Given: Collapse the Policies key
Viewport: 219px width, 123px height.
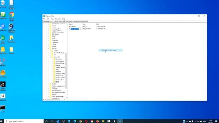Looking at the screenshot, I should pos(49,49).
